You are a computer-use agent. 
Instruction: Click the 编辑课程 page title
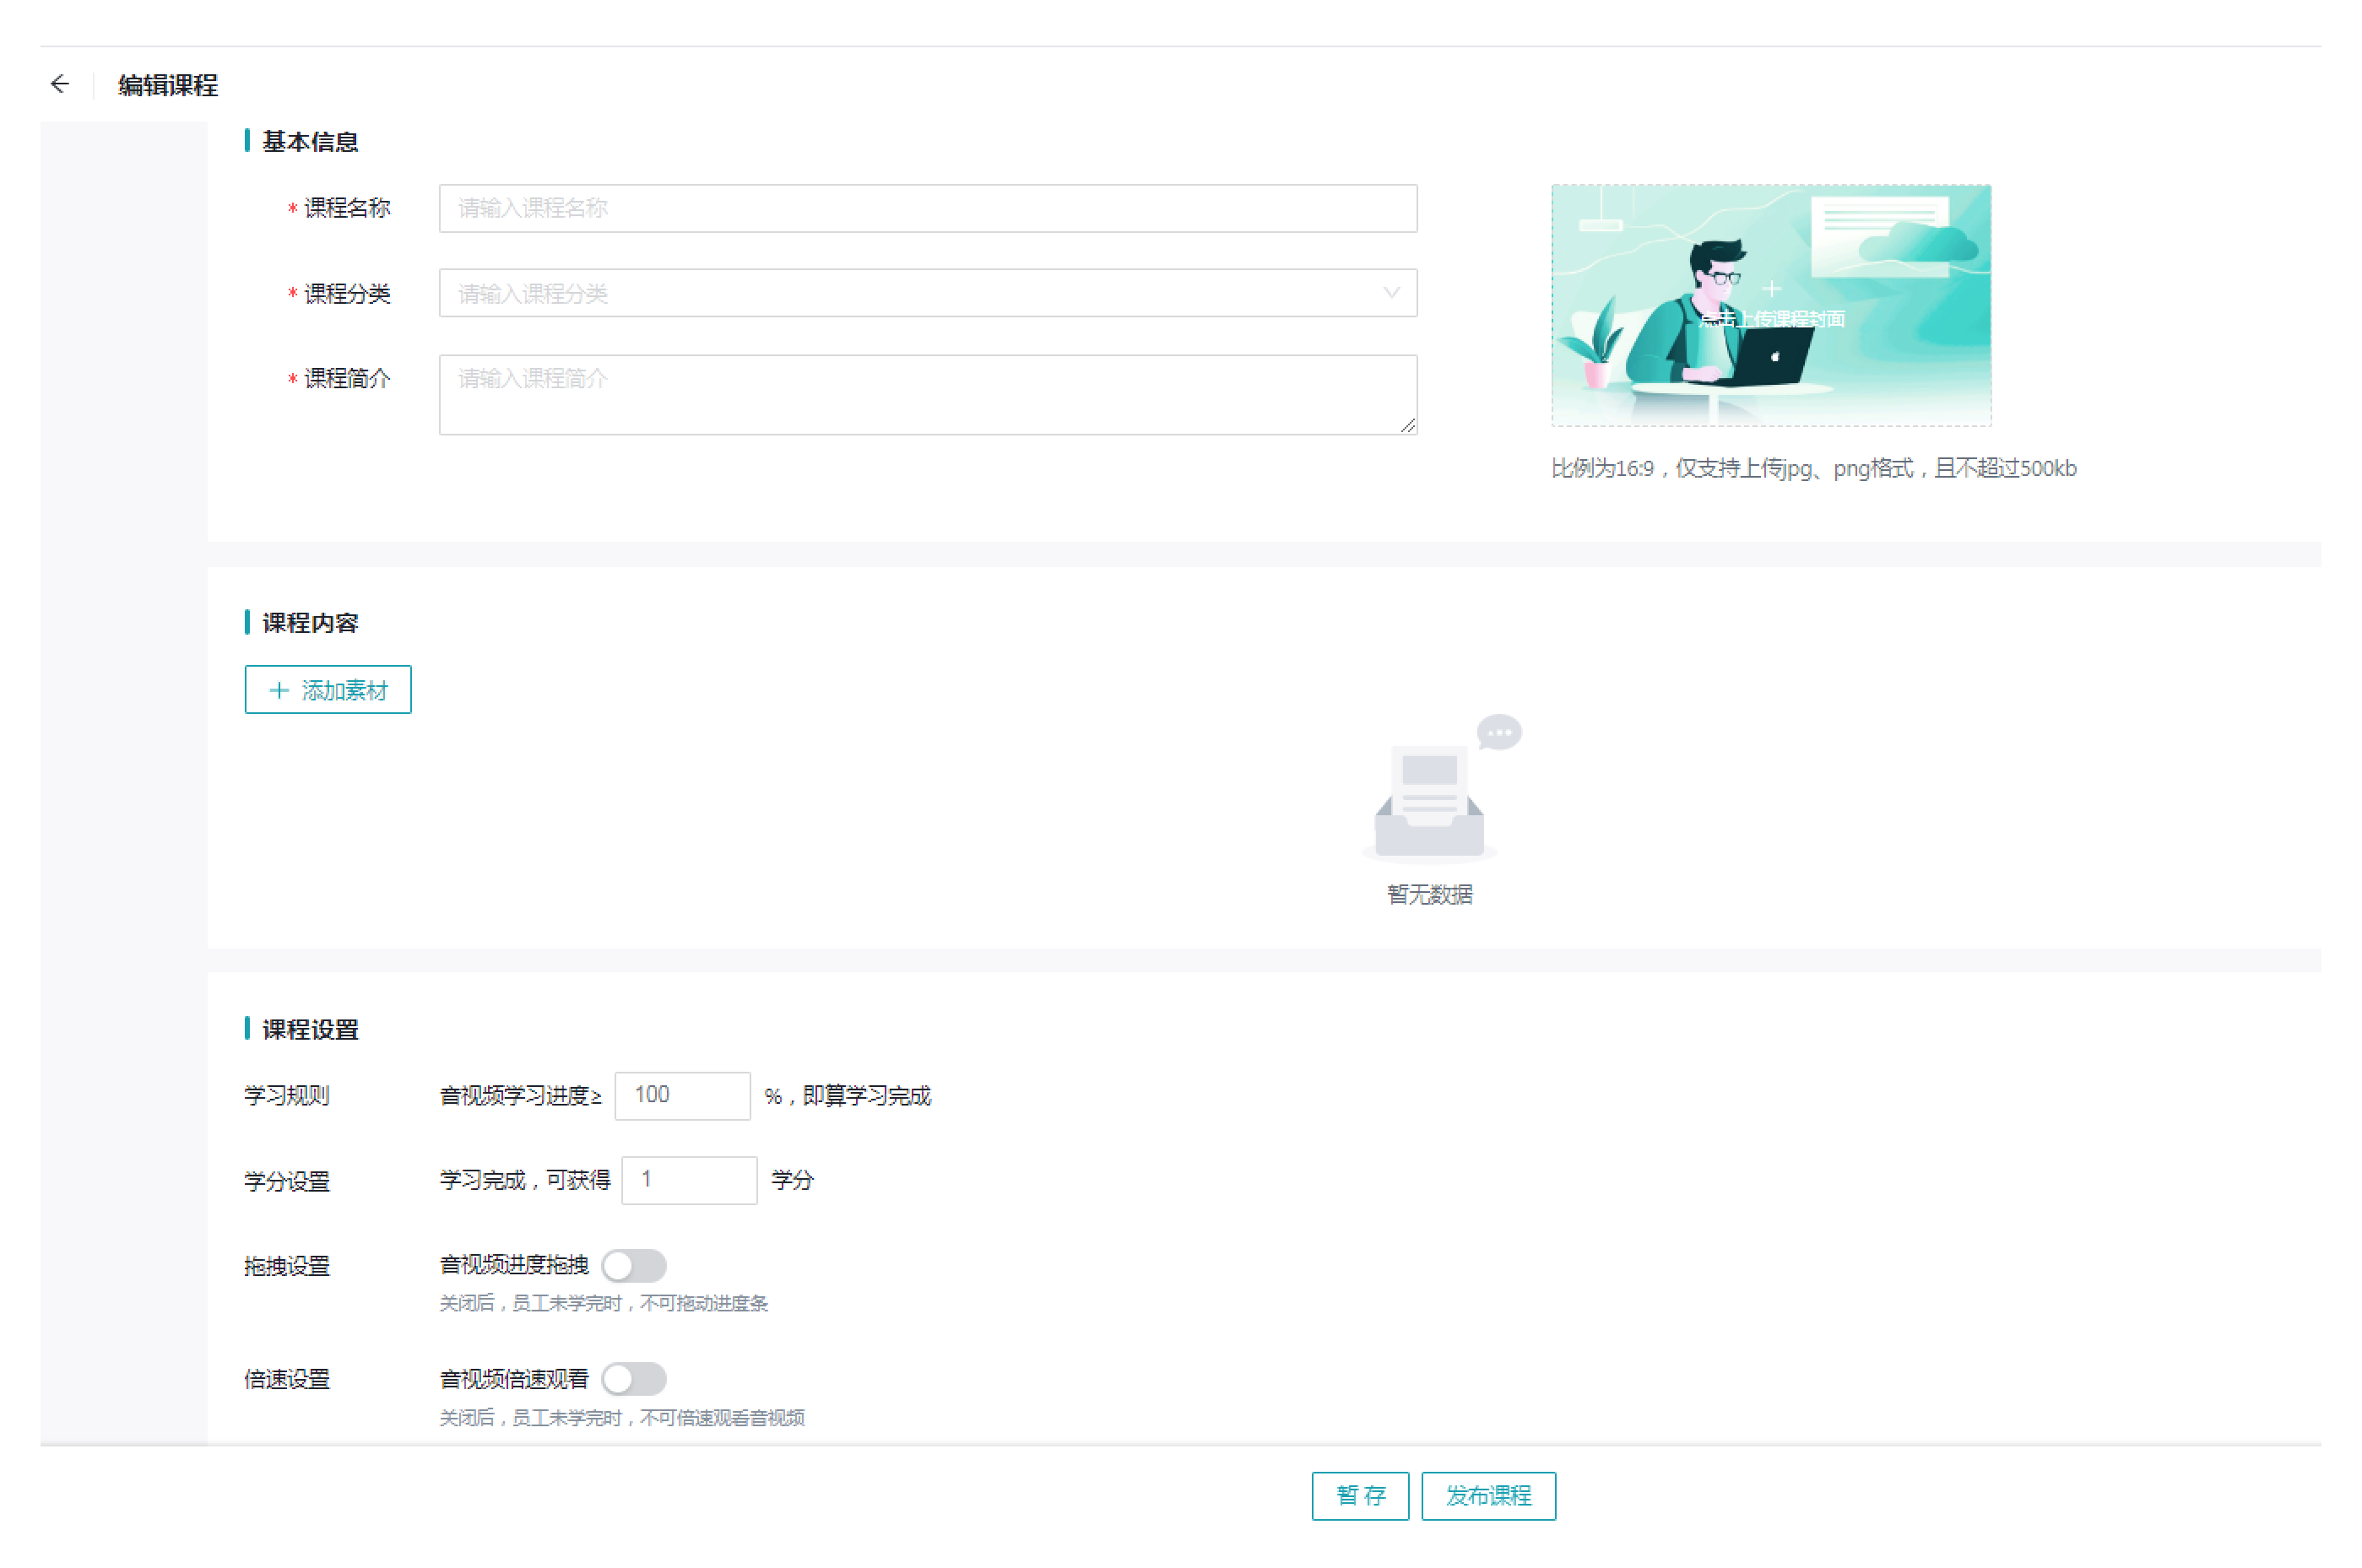[x=168, y=85]
